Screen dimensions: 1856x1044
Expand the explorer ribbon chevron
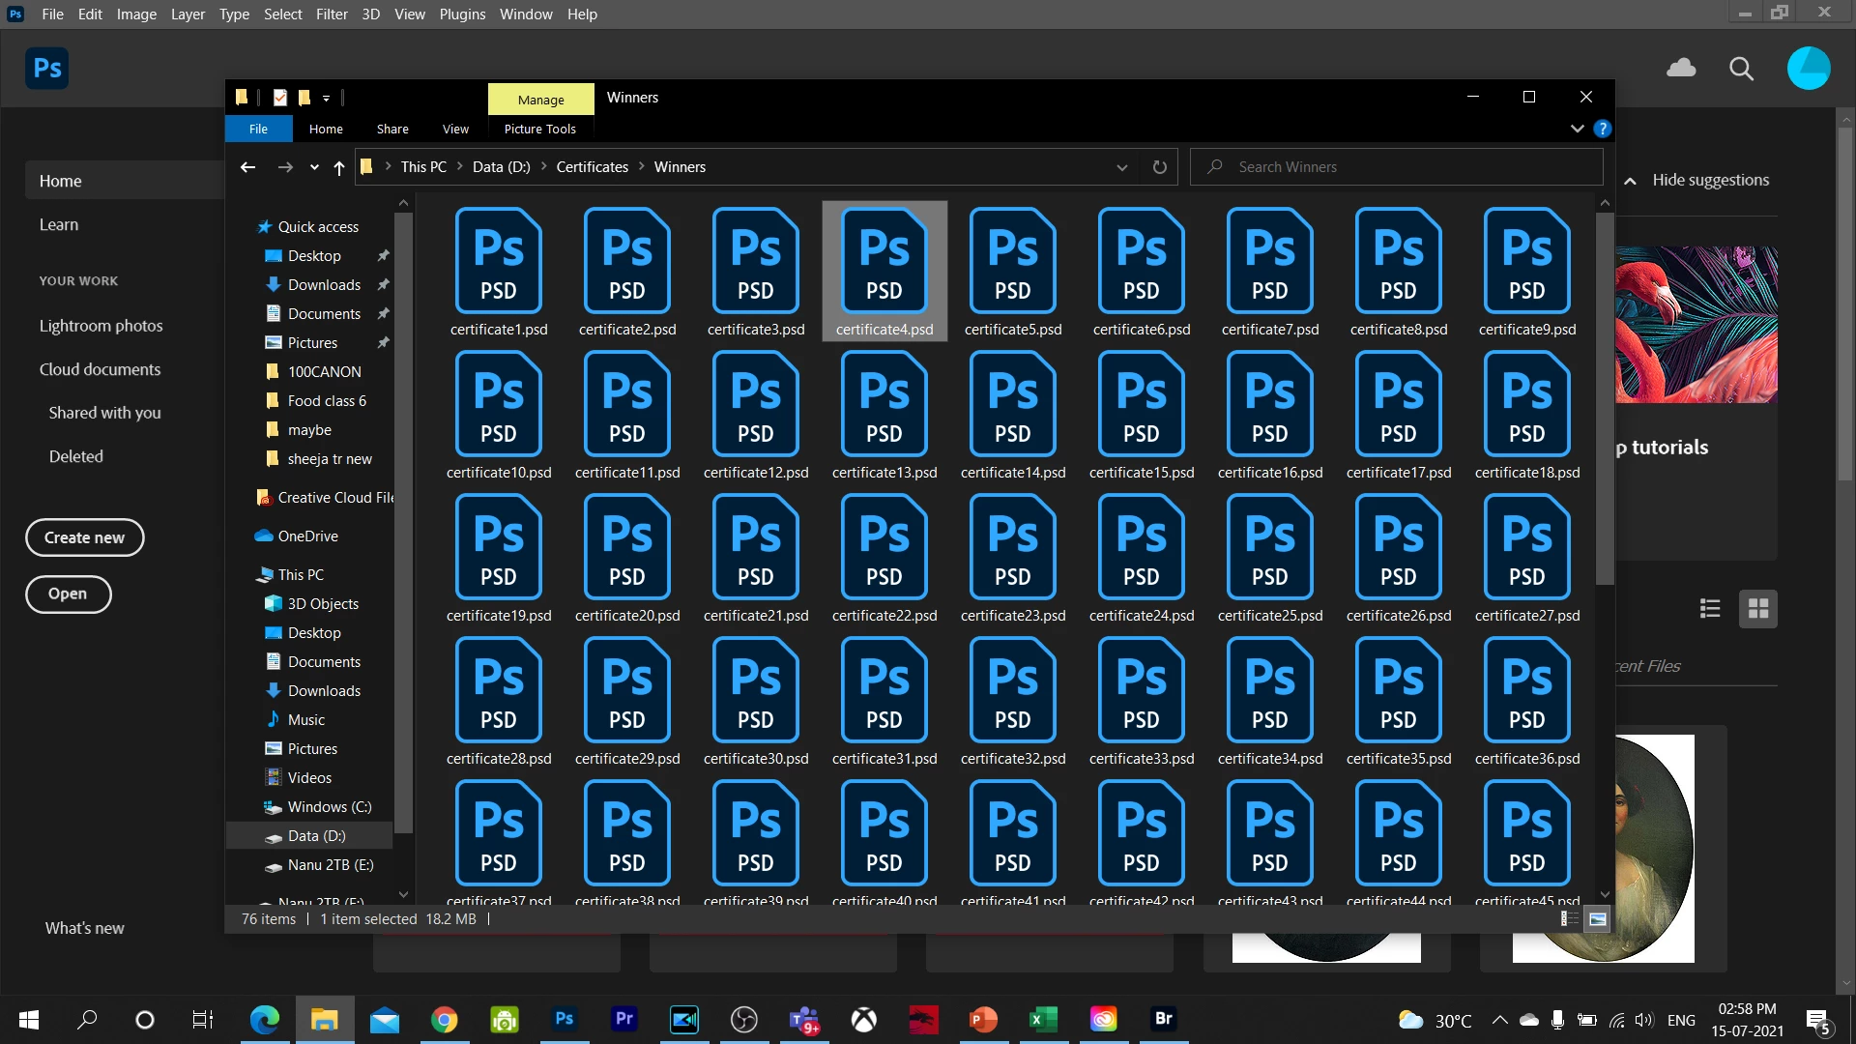pos(1577,129)
